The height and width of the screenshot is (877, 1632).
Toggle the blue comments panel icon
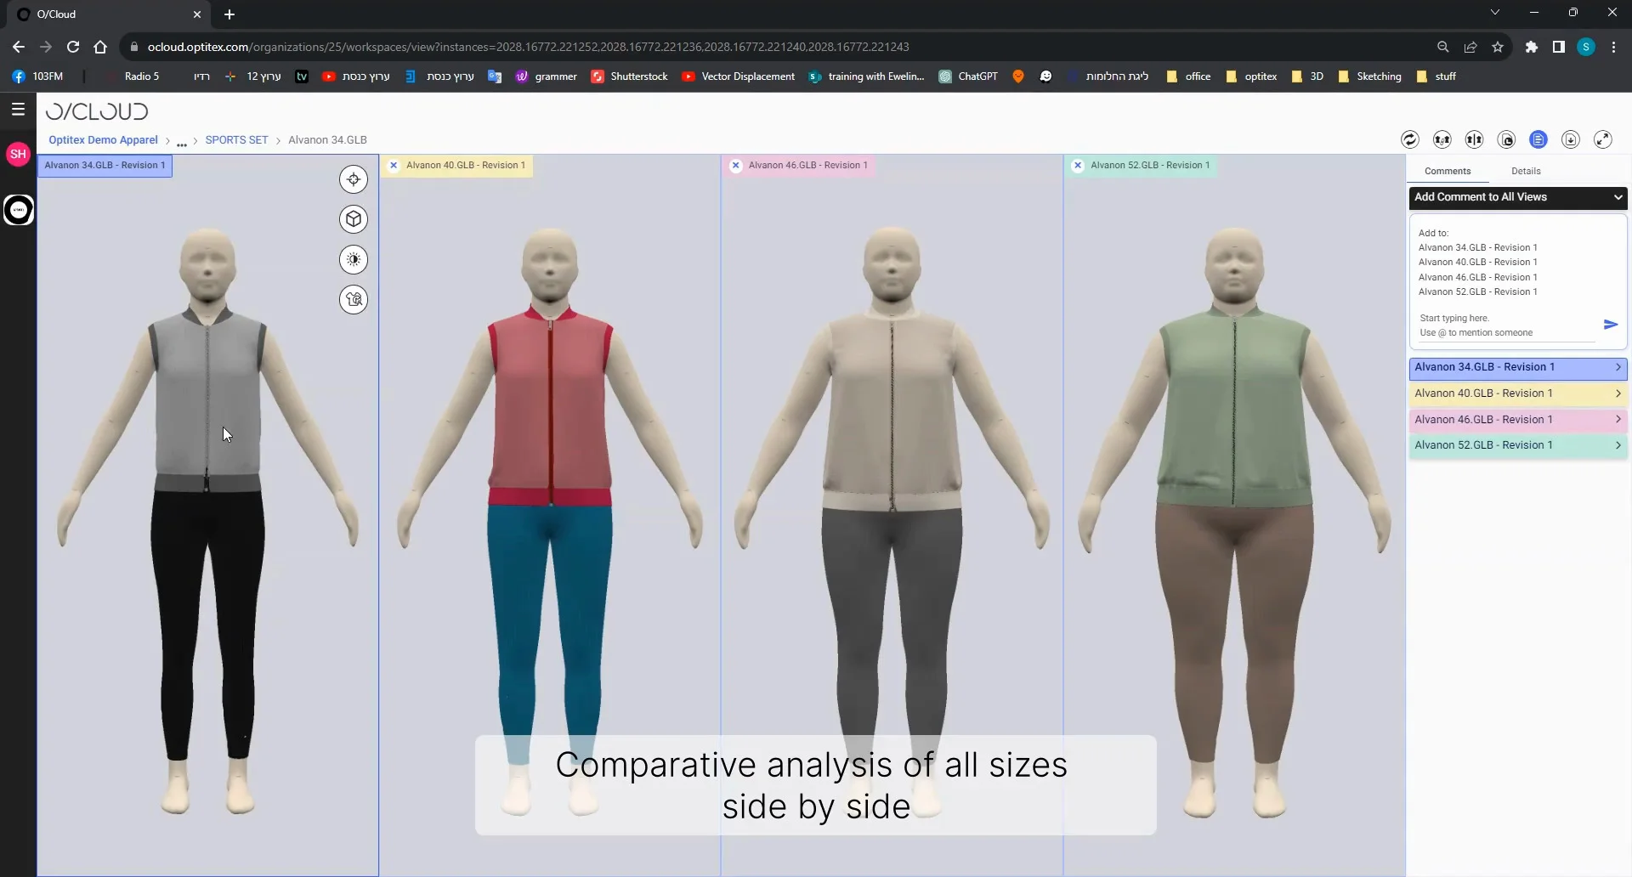pyautogui.click(x=1538, y=140)
